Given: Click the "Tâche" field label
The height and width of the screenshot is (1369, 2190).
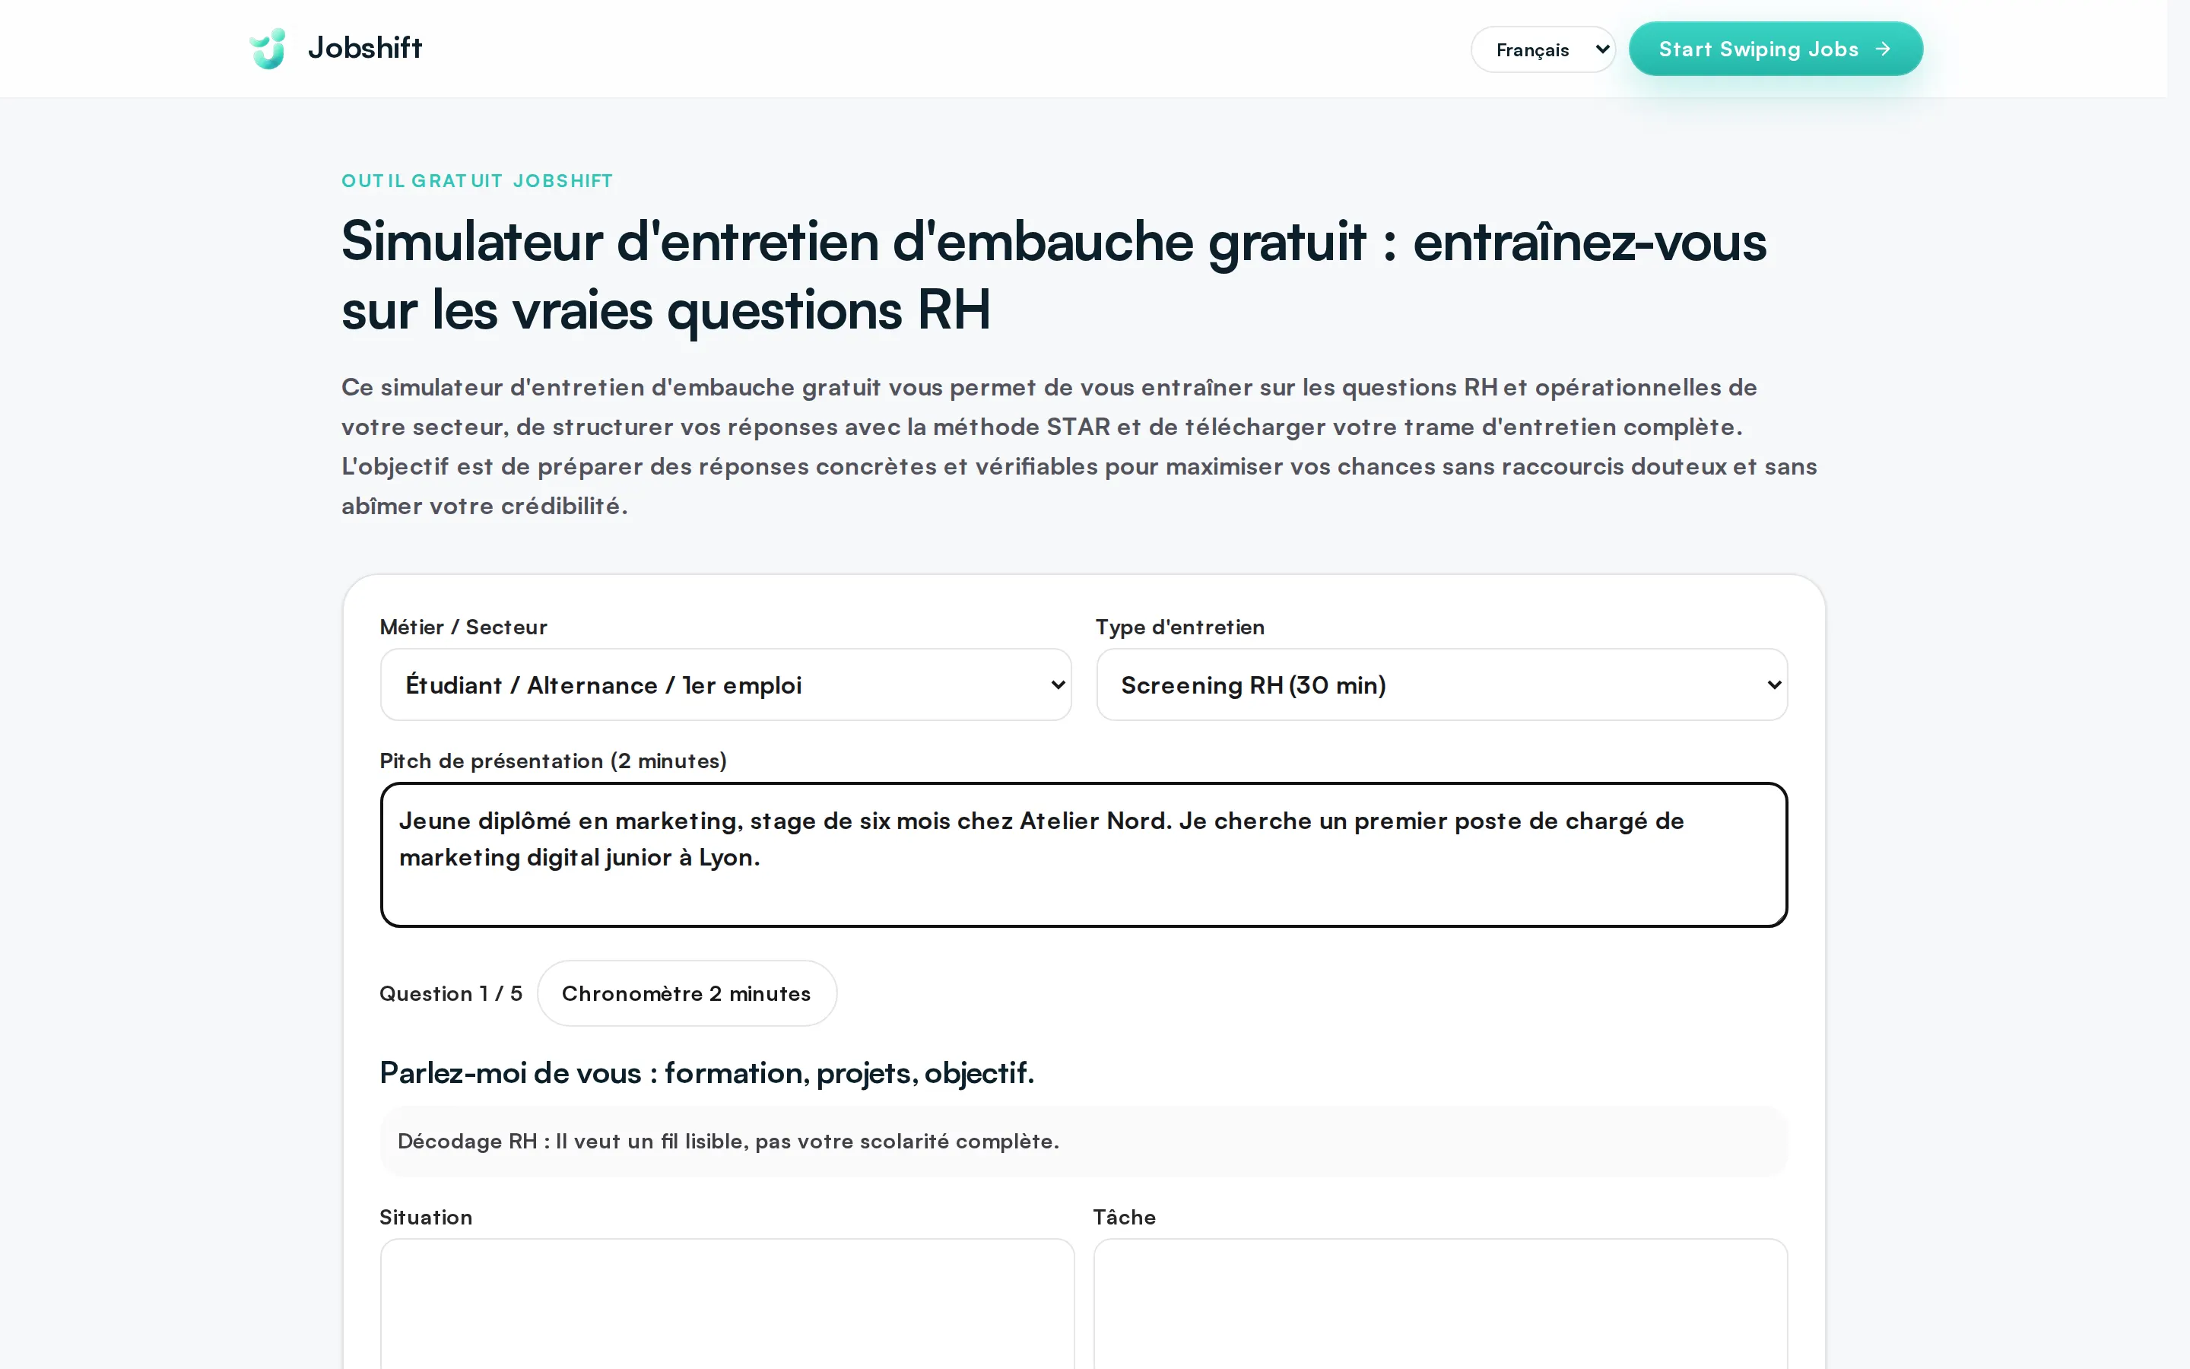Looking at the screenshot, I should click(1124, 1217).
